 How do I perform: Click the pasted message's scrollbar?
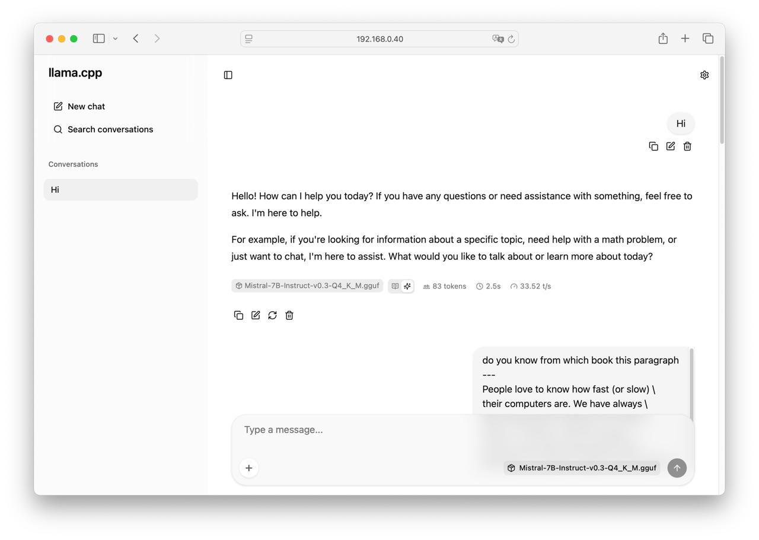coord(691,380)
